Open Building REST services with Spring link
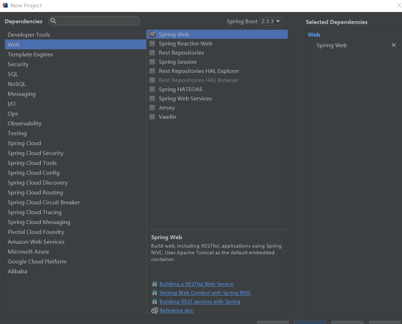 [x=200, y=301]
